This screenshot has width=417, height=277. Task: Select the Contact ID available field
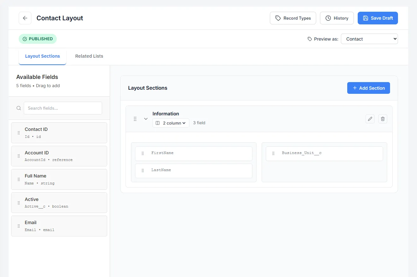(x=59, y=133)
